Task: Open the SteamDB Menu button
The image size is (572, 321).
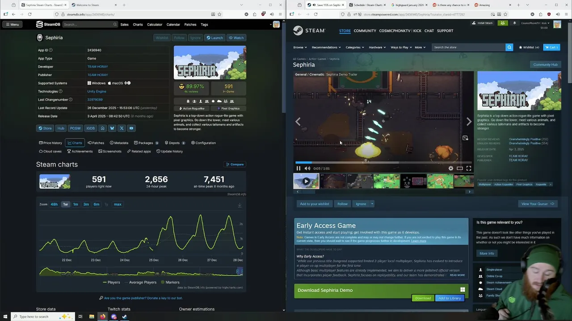Action: [x=13, y=25]
